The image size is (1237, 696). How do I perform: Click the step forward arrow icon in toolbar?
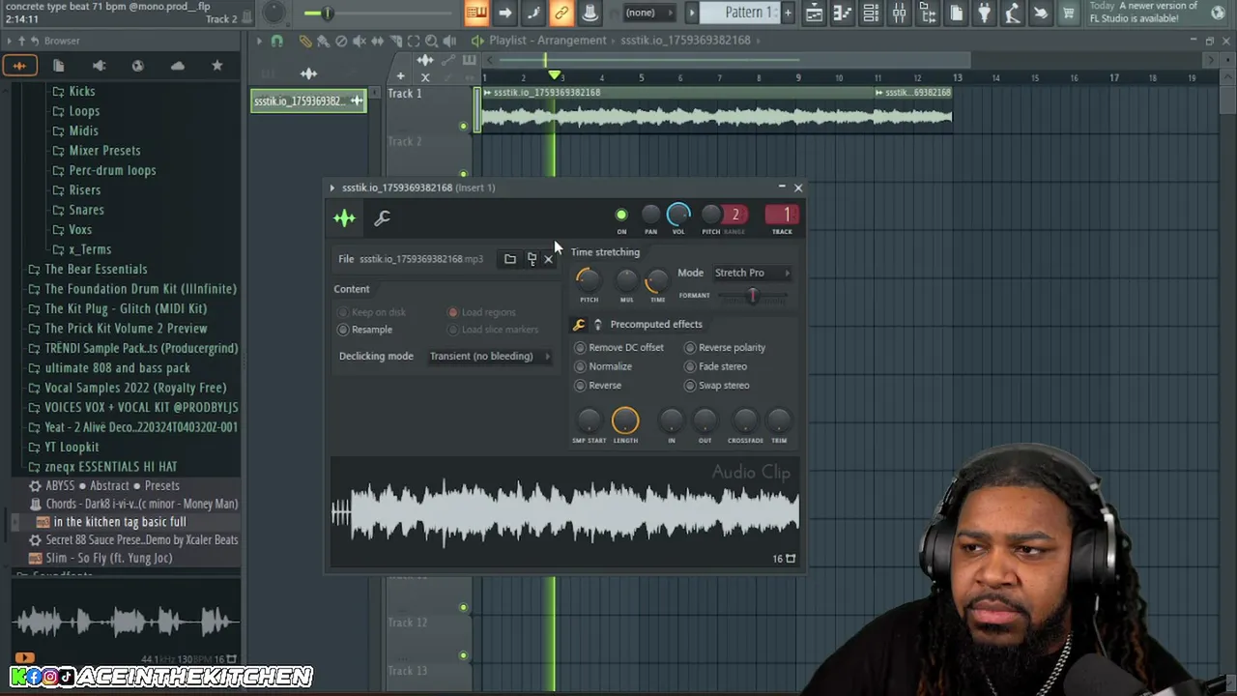point(504,13)
